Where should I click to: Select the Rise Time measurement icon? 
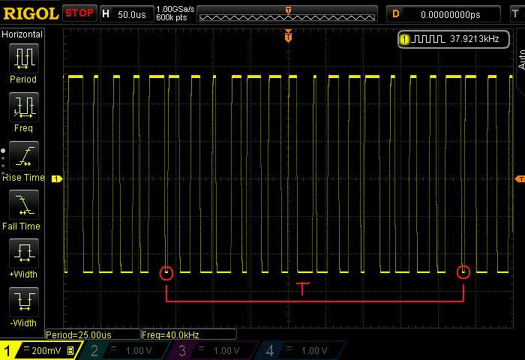click(x=22, y=156)
